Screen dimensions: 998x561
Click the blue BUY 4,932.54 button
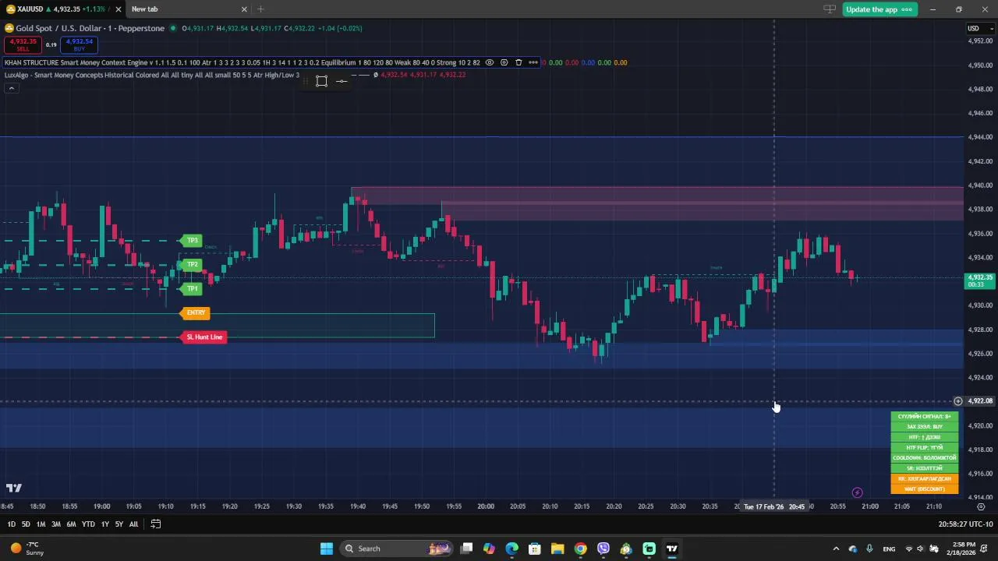(80, 45)
